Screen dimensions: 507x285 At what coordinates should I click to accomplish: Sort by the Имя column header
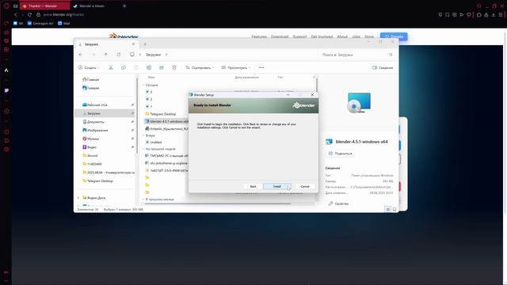[151, 78]
